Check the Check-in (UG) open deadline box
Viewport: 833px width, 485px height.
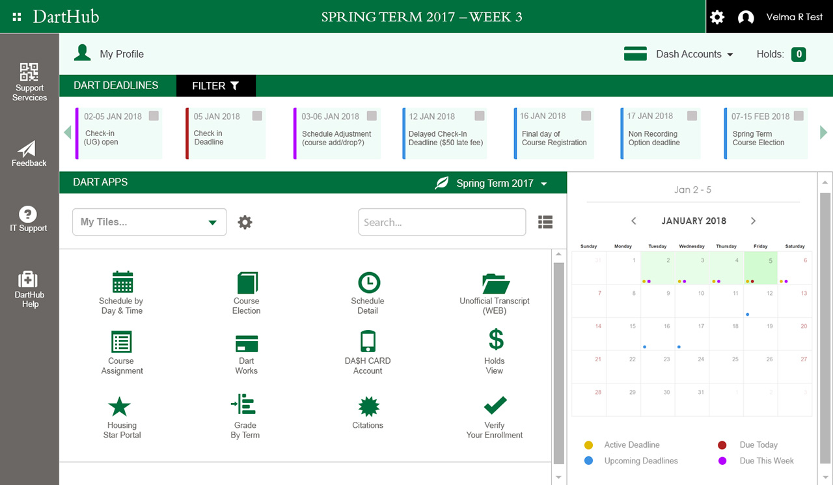click(154, 116)
